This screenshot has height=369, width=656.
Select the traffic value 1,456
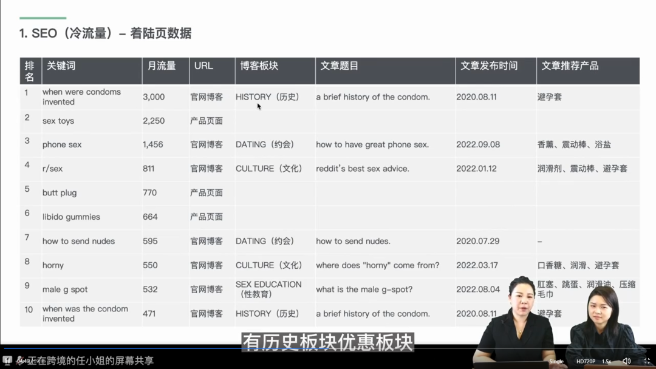[x=152, y=144]
